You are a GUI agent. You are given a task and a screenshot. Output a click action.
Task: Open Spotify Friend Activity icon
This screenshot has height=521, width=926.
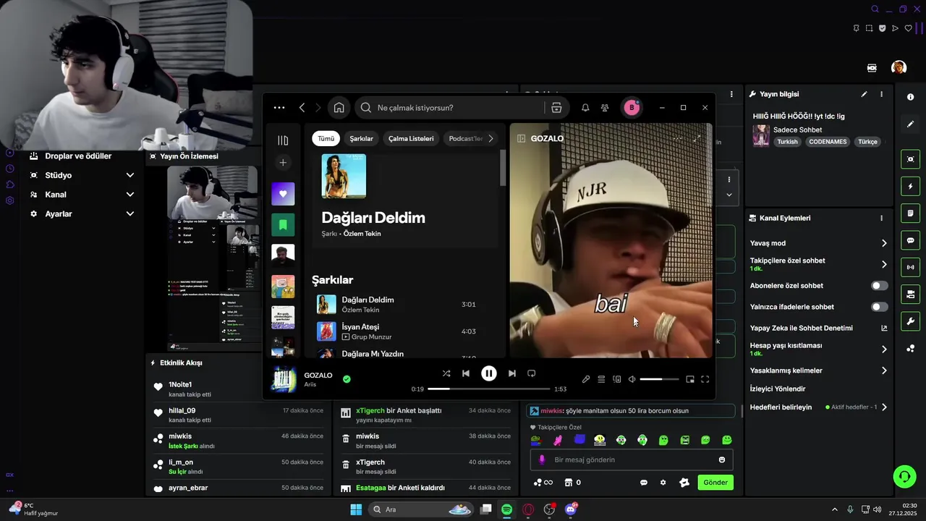pos(605,108)
